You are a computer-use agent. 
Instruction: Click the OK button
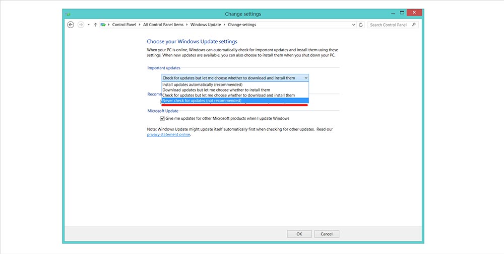[x=299, y=234]
